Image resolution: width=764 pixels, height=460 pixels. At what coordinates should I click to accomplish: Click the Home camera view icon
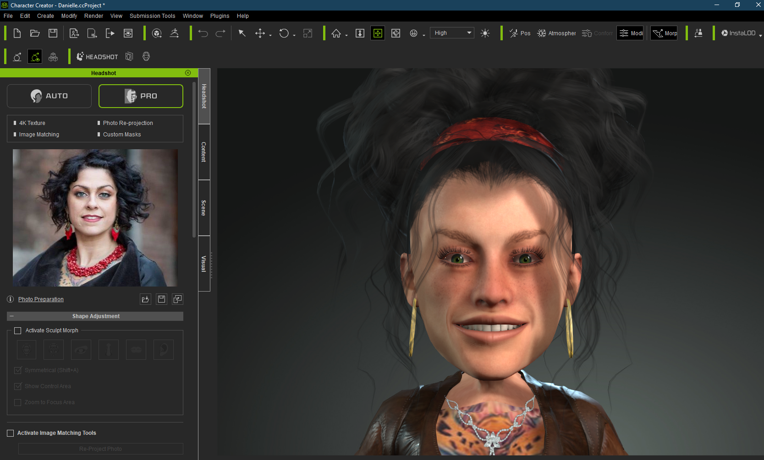(x=336, y=33)
